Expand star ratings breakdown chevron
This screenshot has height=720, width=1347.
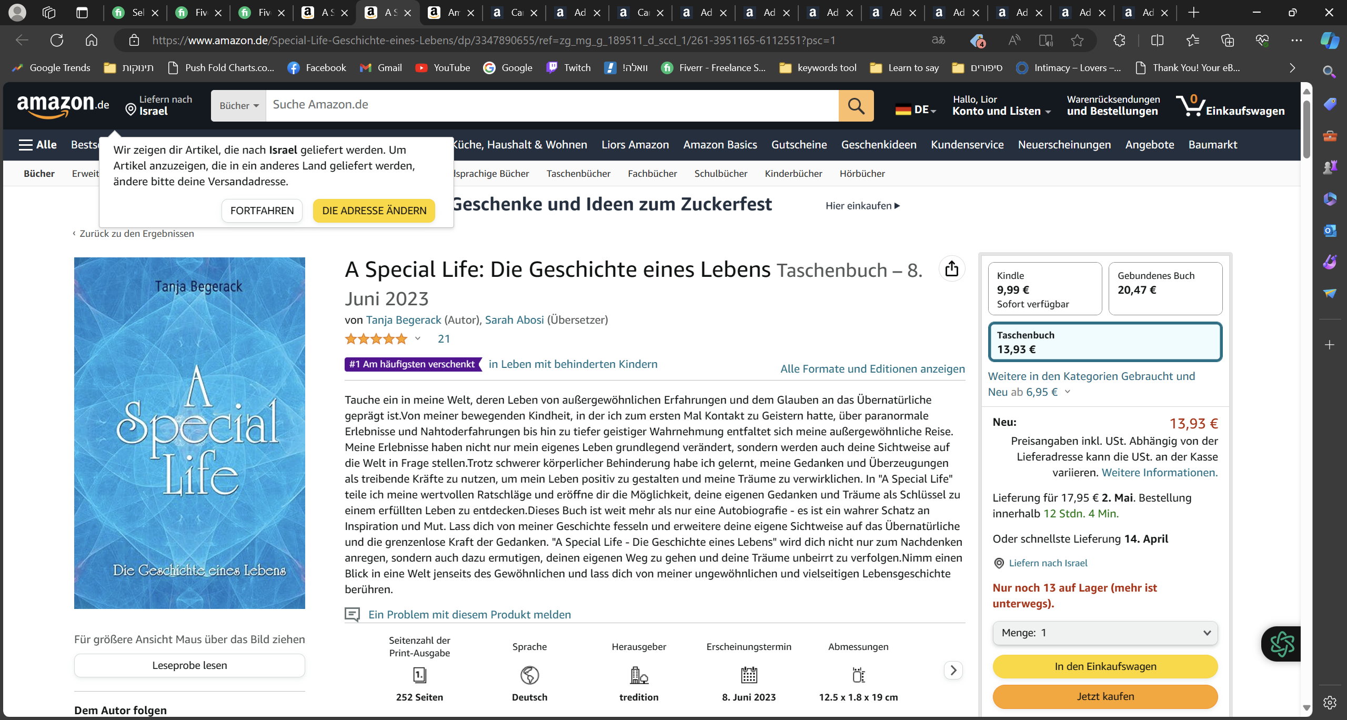pyautogui.click(x=418, y=338)
